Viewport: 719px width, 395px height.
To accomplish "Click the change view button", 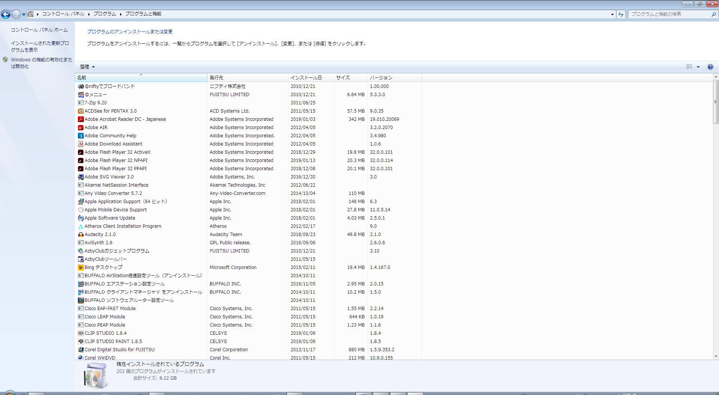I will tap(689, 67).
